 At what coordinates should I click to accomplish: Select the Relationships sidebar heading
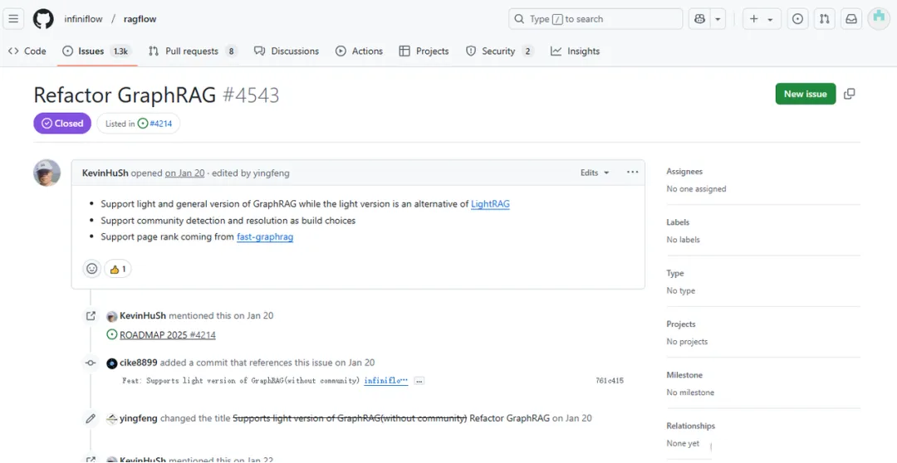coord(690,426)
